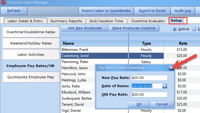Close the Pay Rate dialog with X
The width and height of the screenshot is (200, 113).
[x=171, y=68]
